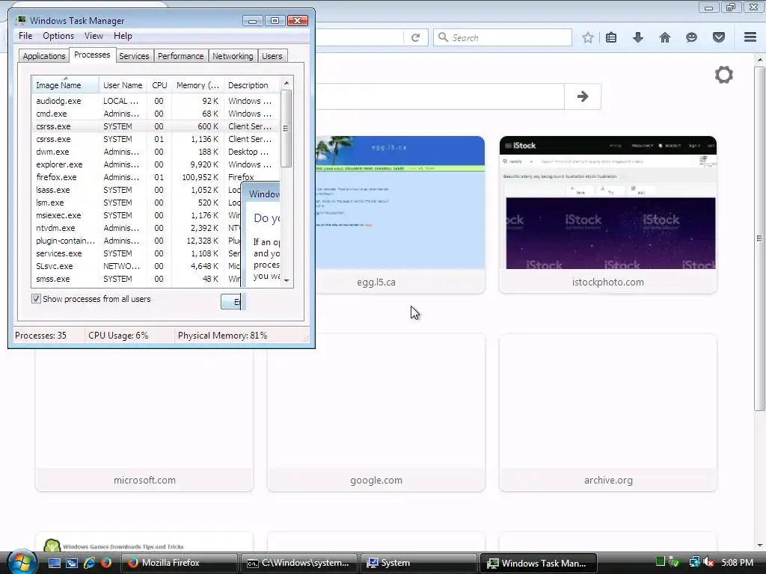Image resolution: width=766 pixels, height=574 pixels.
Task: Launch Internet Explorer from quick launch
Action: (89, 563)
